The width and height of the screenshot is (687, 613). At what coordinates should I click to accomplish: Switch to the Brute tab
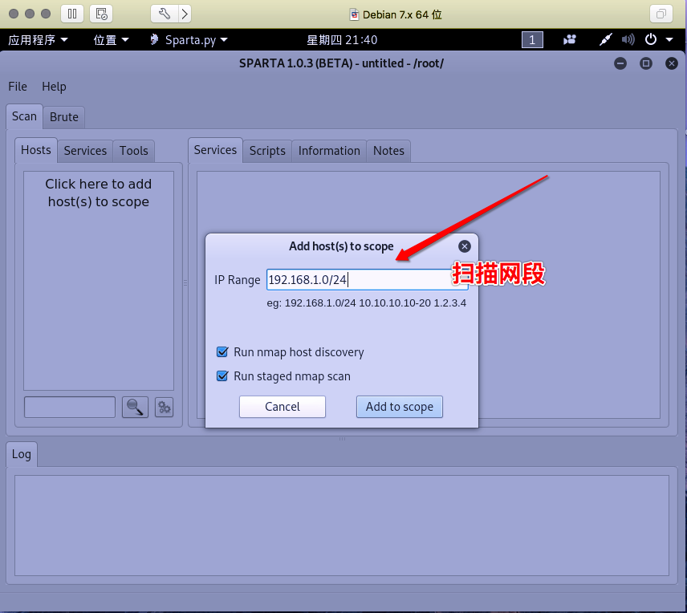click(64, 117)
